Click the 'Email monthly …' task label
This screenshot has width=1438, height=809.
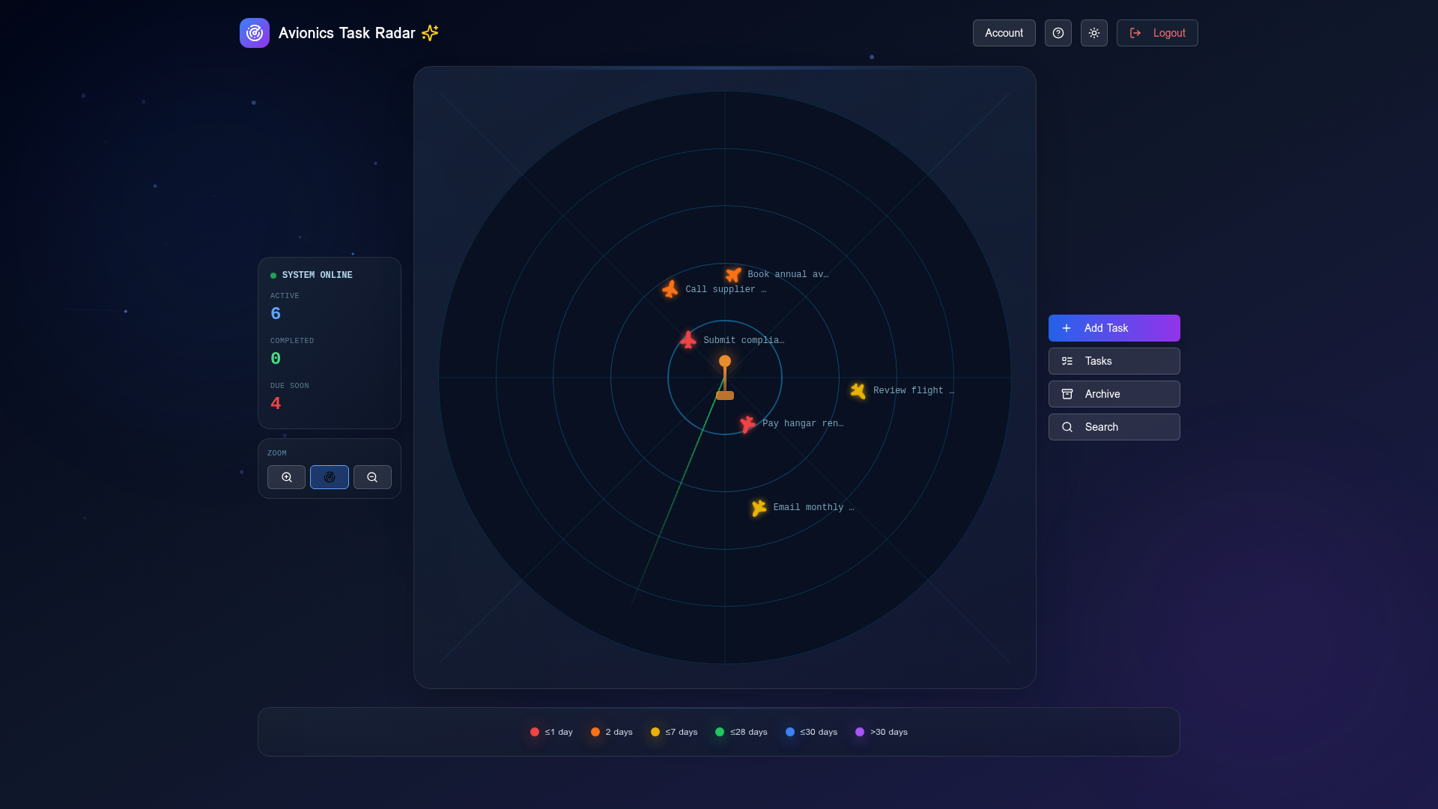(813, 507)
